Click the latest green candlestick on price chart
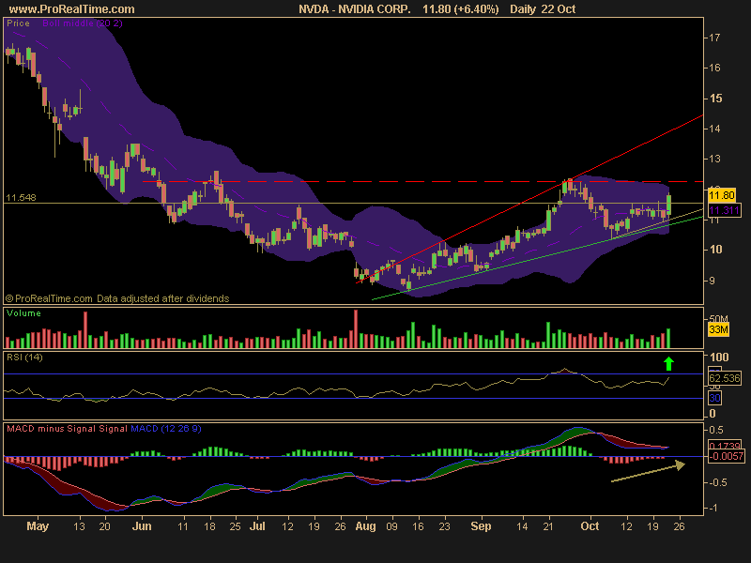The height and width of the screenshot is (563, 751). click(x=668, y=205)
